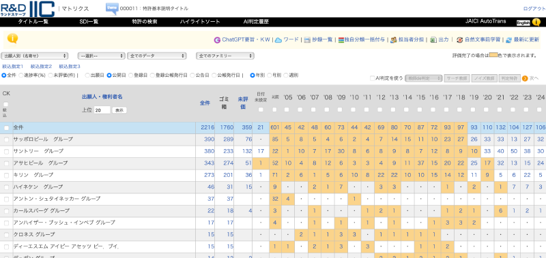Click the サーチ教師 button
The width and height of the screenshot is (546, 258).
click(457, 78)
